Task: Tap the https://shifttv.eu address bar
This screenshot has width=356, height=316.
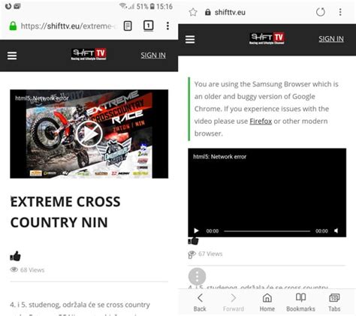Action: click(68, 26)
